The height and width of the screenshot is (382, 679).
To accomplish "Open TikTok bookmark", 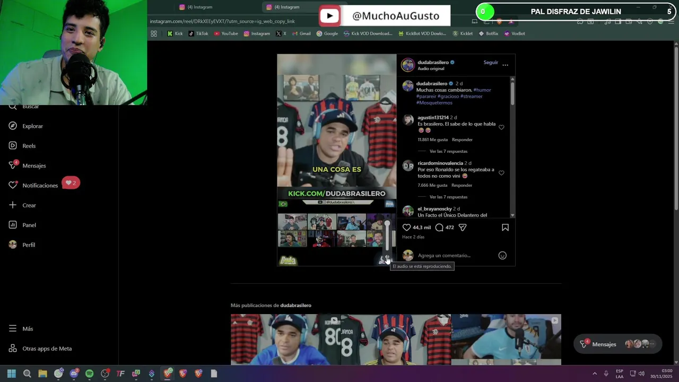I will point(198,33).
